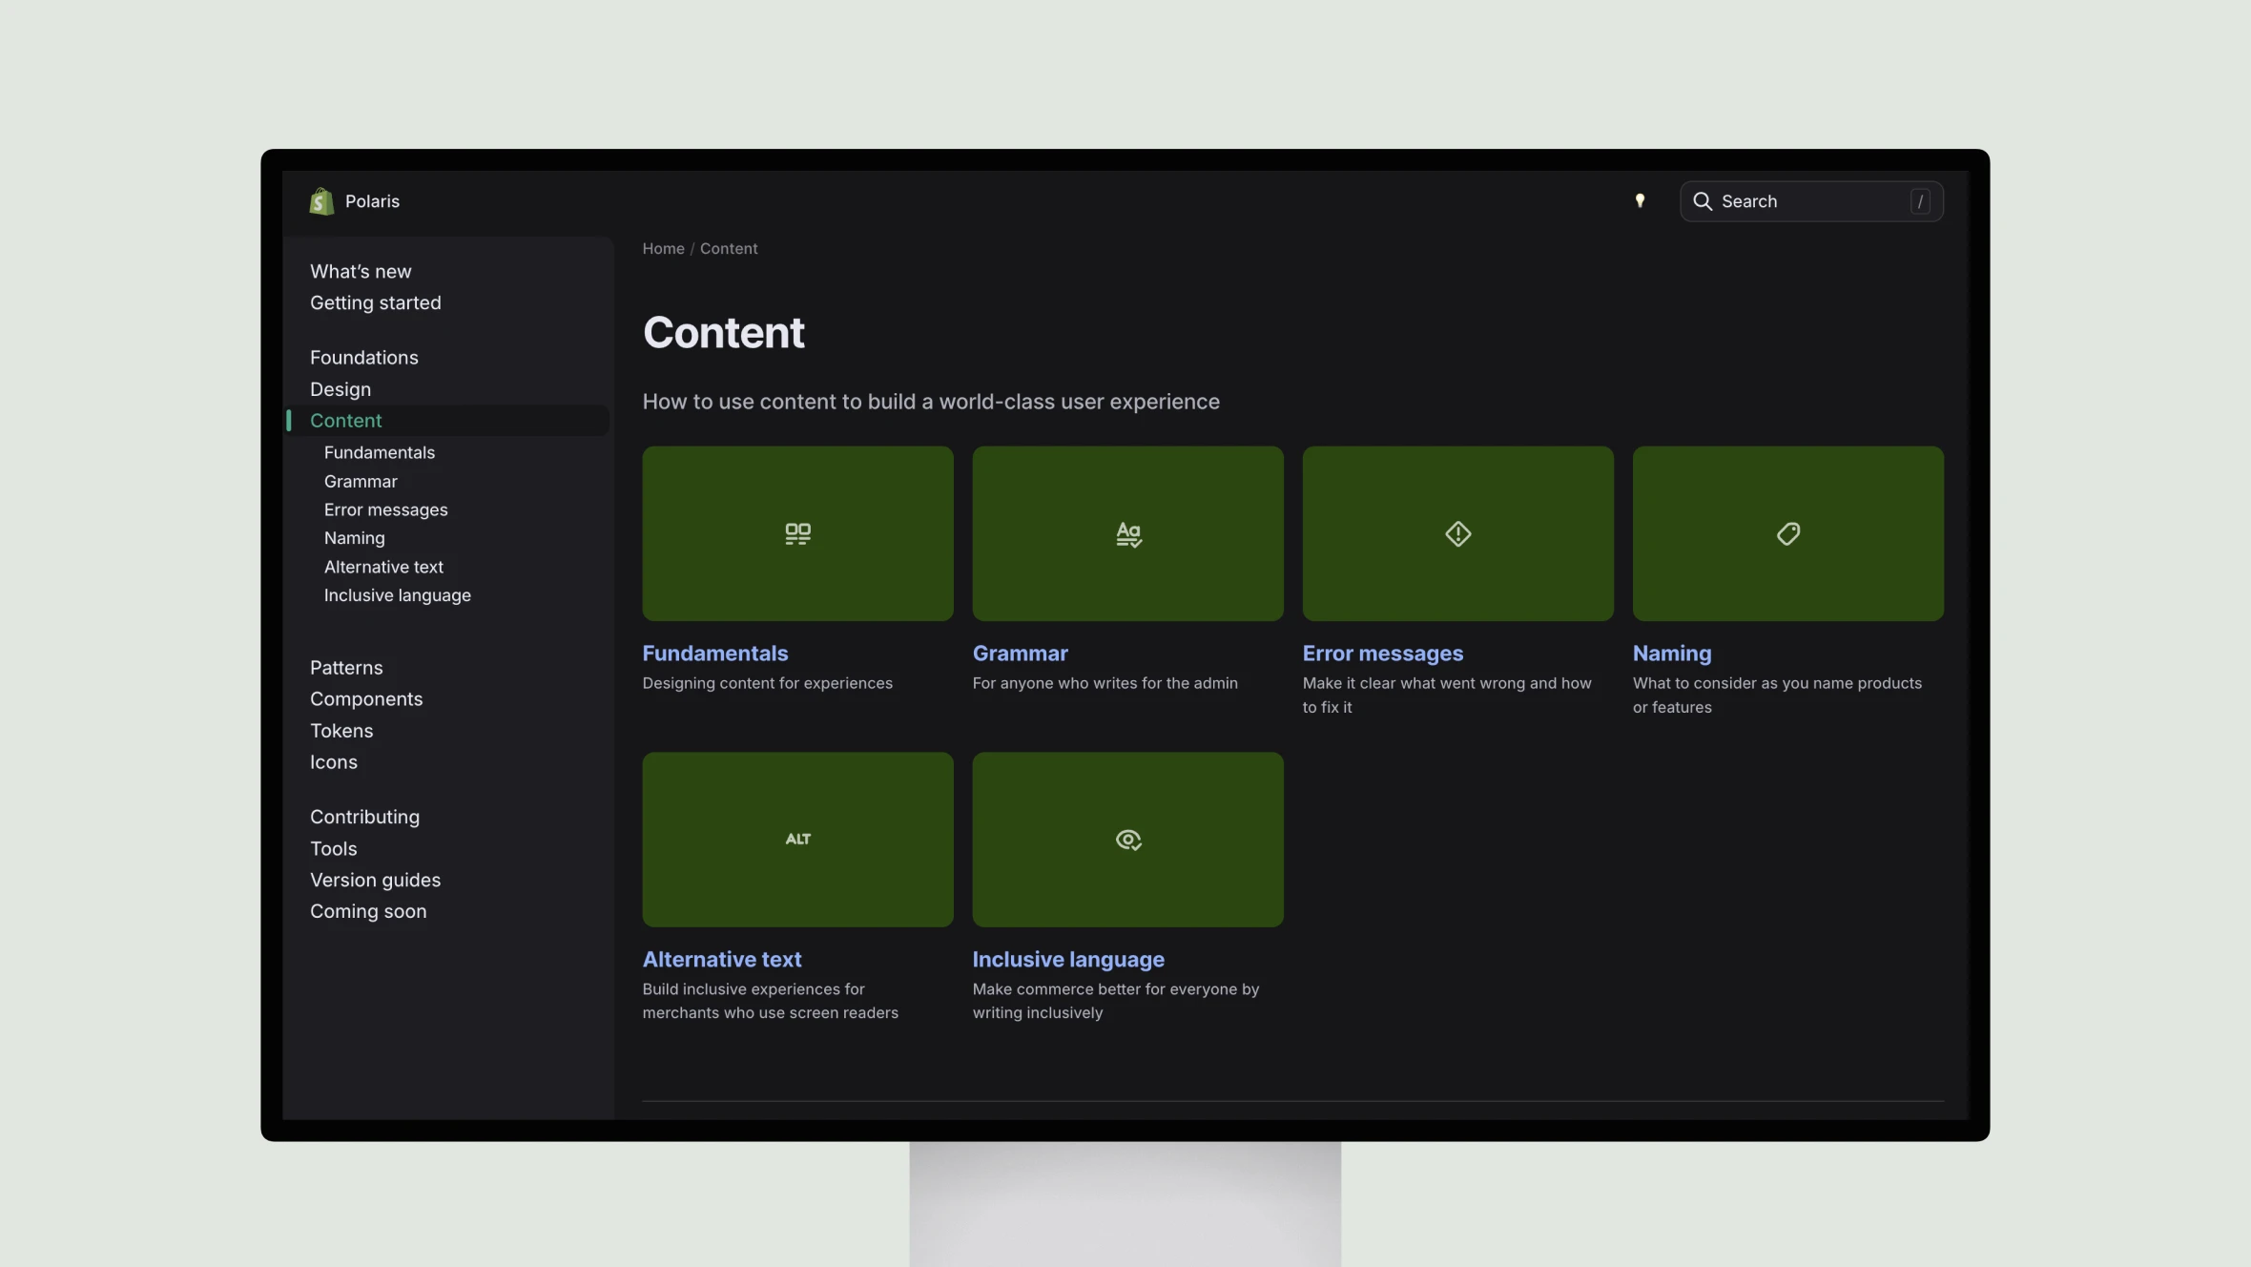Open the Fundamentals card link
The width and height of the screenshot is (2251, 1267).
715,653
